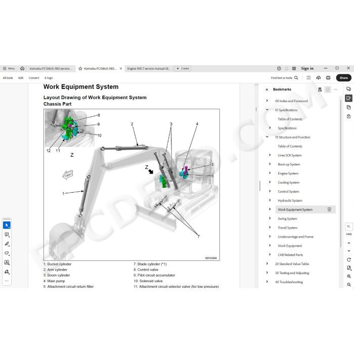The height and width of the screenshot is (354, 354).
Task: Open the Travel System bookmark
Action: (x=287, y=228)
